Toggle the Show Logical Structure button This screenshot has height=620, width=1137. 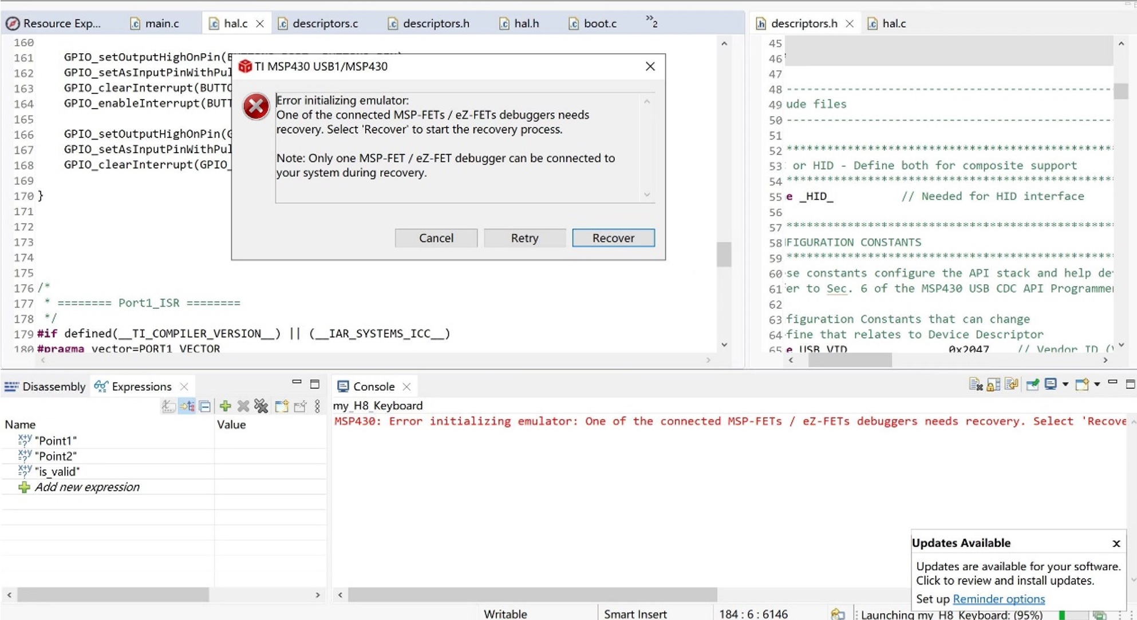tap(187, 406)
